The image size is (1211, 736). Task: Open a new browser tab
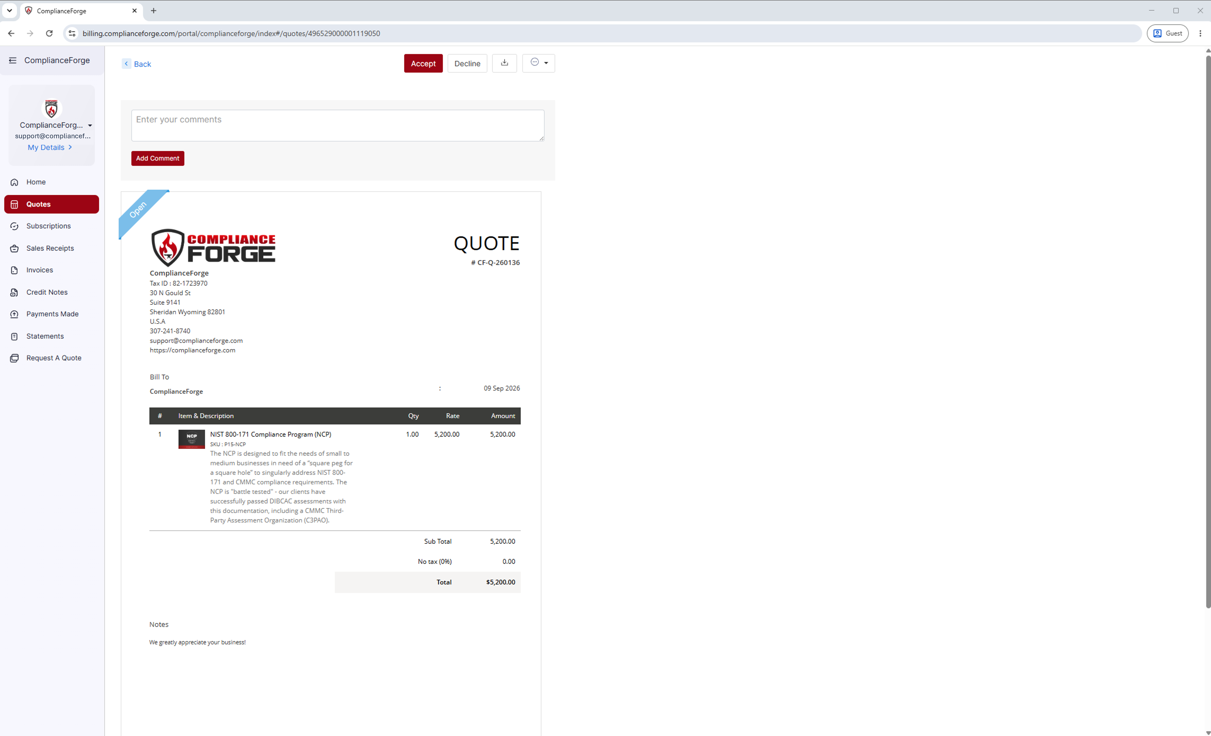(153, 11)
